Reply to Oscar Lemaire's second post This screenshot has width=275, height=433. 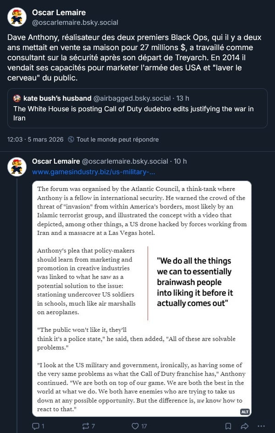pyautogui.click(x=36, y=426)
